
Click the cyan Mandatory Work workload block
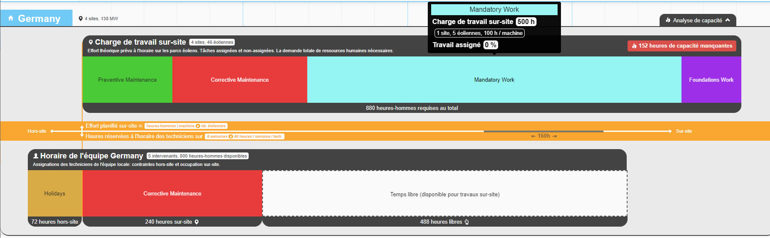click(x=494, y=80)
